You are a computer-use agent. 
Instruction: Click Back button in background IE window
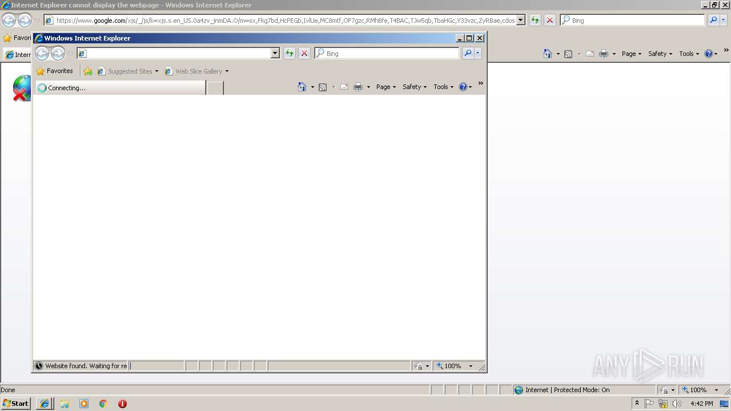click(9, 21)
